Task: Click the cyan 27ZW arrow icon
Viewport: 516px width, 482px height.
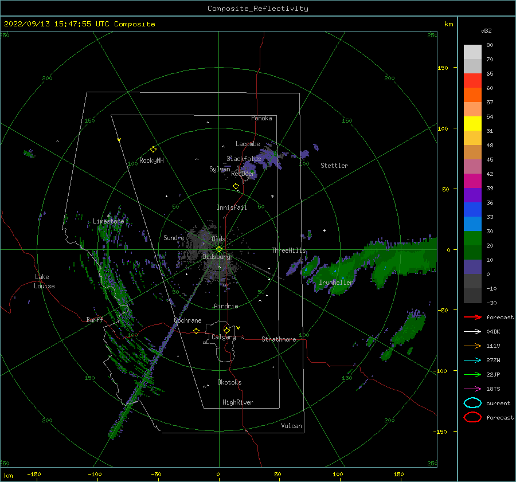Action: [472, 360]
